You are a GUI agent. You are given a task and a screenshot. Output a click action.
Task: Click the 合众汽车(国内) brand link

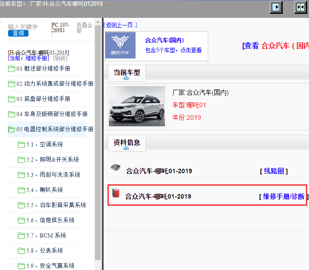165,40
